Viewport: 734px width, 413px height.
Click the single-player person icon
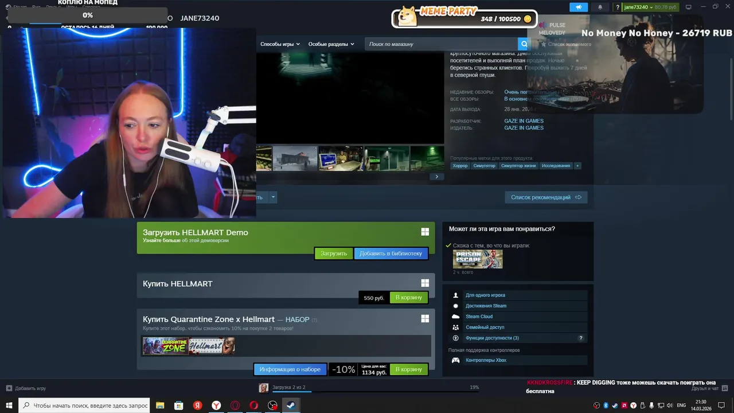(x=456, y=295)
